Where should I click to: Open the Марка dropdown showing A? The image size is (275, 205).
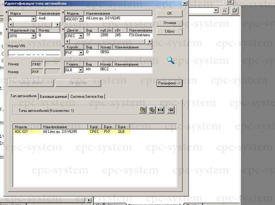34,19
